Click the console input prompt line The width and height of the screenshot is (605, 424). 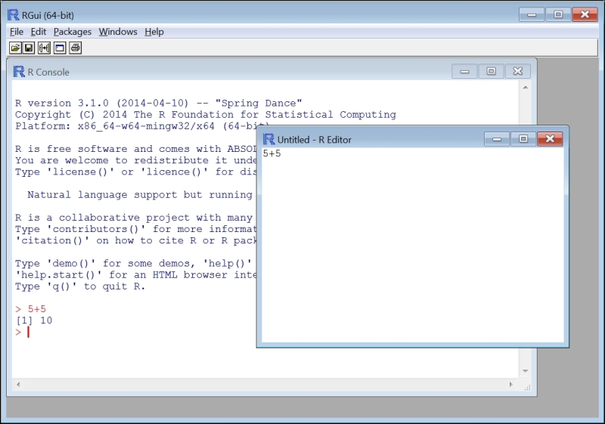(x=23, y=332)
